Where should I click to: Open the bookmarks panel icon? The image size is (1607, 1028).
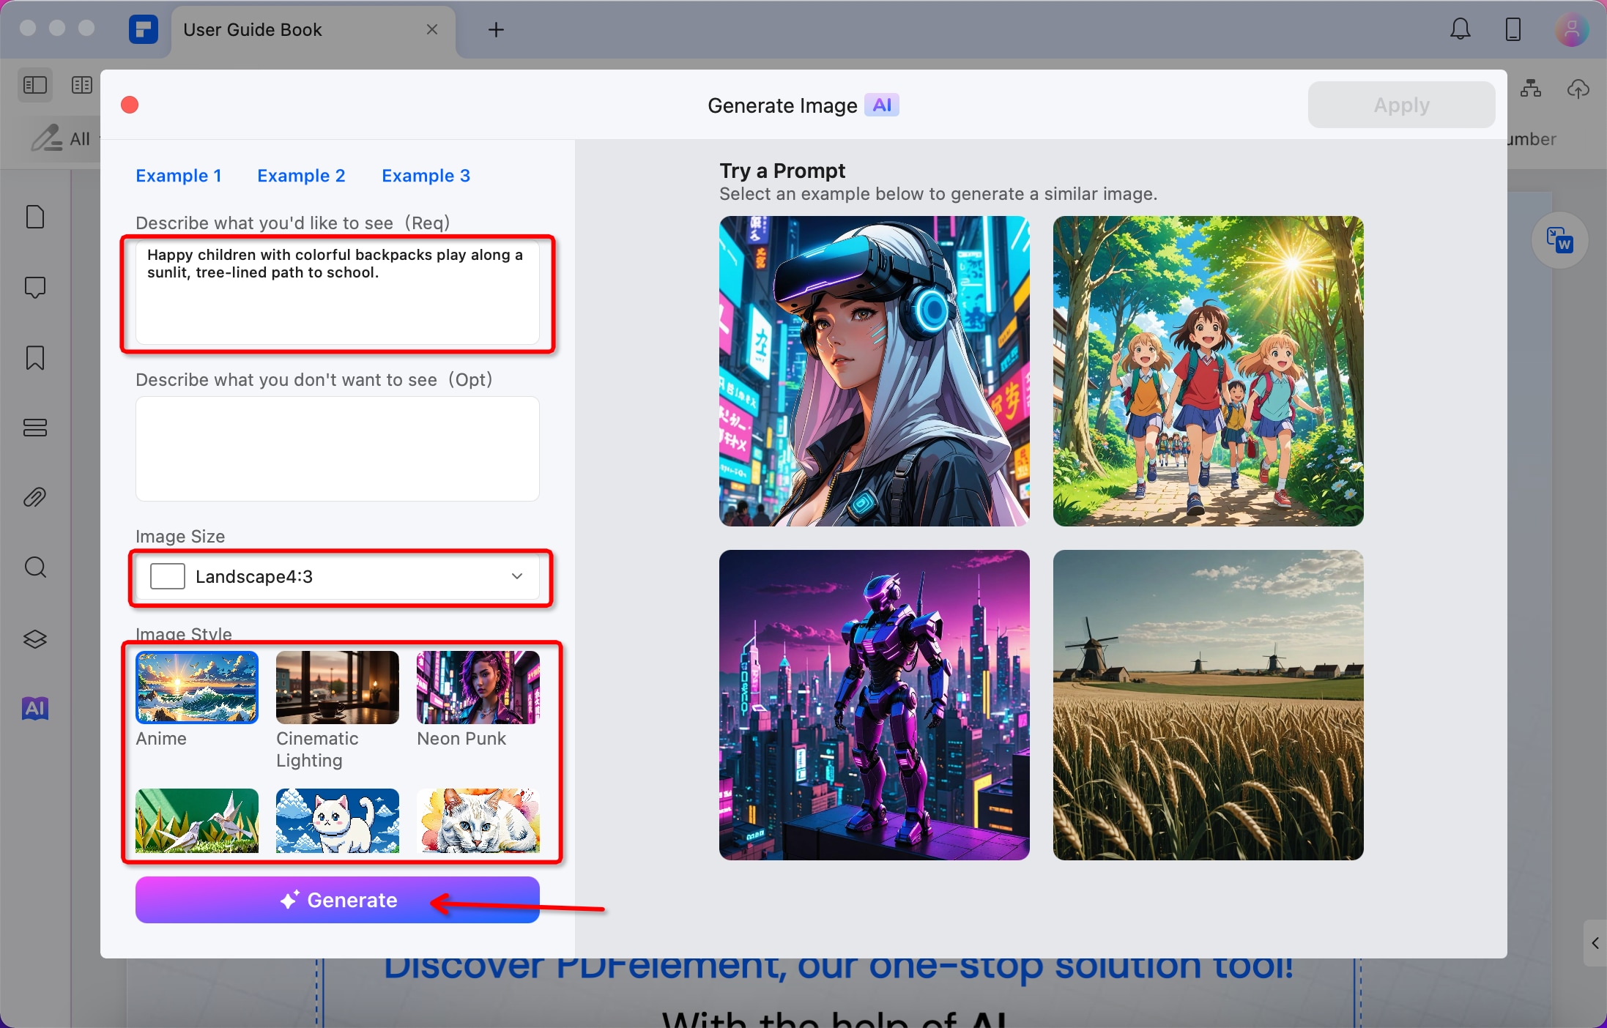pos(35,358)
